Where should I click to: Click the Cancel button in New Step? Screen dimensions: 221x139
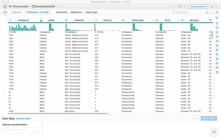196,118
